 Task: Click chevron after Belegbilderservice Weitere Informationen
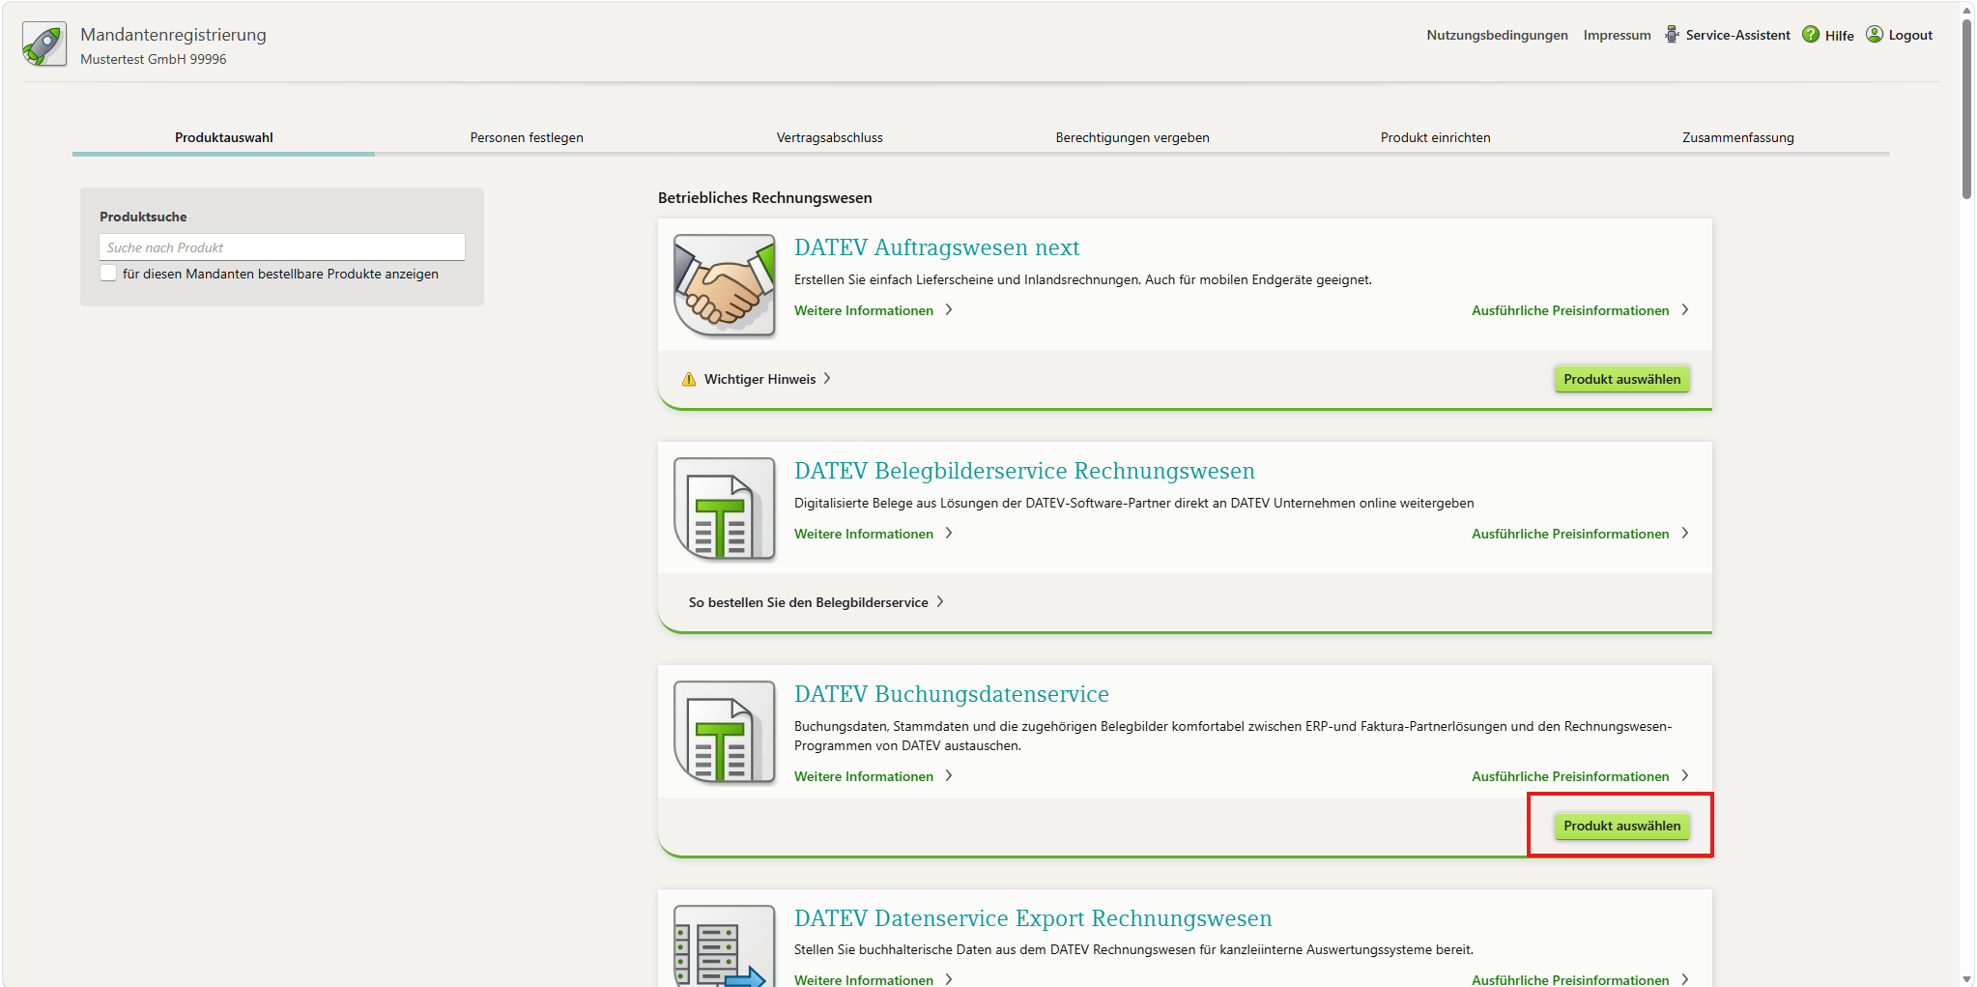pos(949,533)
